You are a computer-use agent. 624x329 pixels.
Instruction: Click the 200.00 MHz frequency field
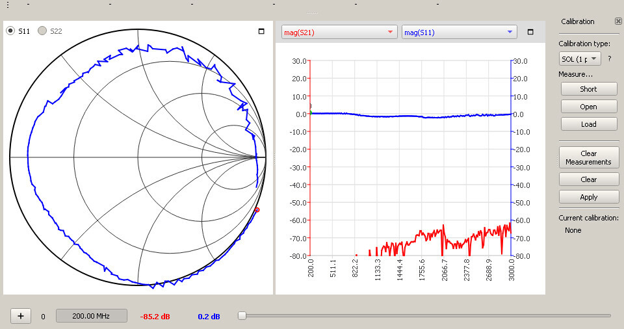point(92,316)
